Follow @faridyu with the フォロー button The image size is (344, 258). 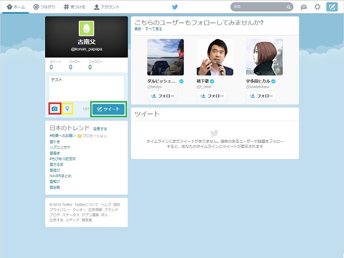click(x=163, y=96)
